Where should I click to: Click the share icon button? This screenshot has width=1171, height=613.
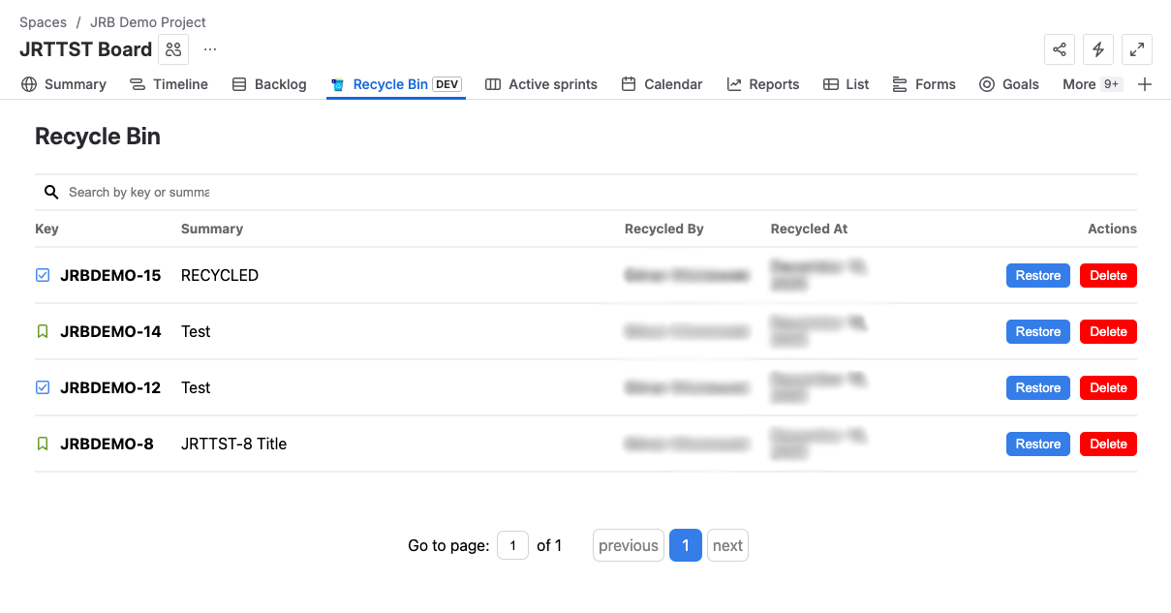pyautogui.click(x=1060, y=49)
